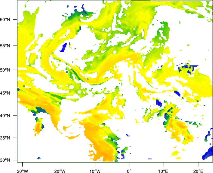
Task: Click the 35°N latitude label
Action: point(5,138)
